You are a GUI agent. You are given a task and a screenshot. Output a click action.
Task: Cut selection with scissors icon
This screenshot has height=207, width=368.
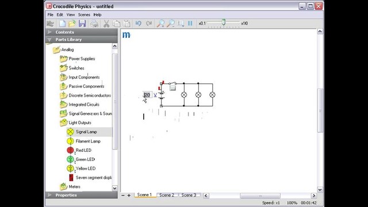coord(106,24)
